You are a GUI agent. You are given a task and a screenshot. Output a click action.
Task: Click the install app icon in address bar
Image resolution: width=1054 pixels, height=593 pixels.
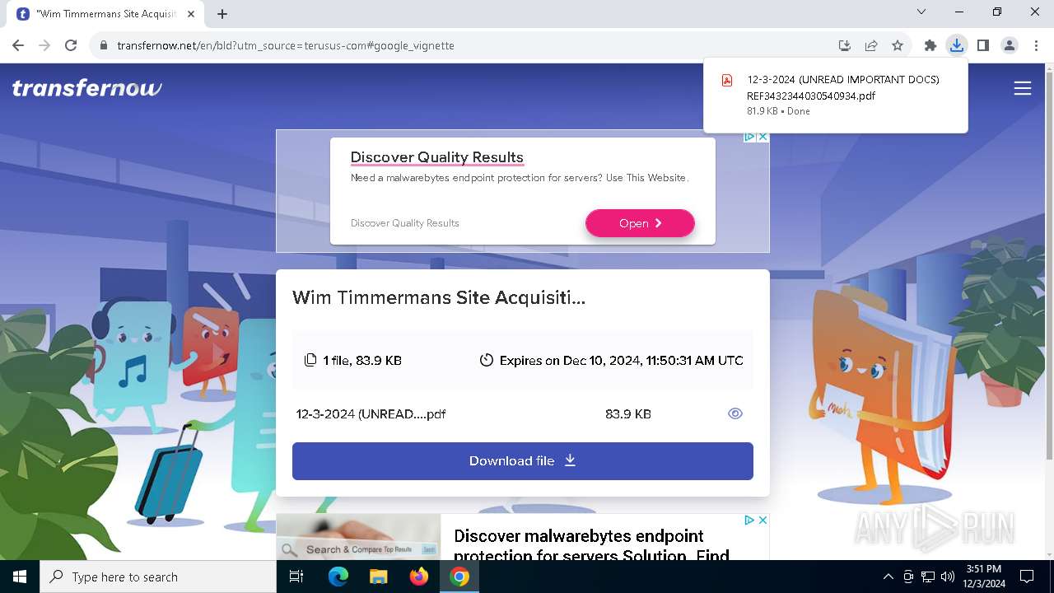pyautogui.click(x=844, y=45)
